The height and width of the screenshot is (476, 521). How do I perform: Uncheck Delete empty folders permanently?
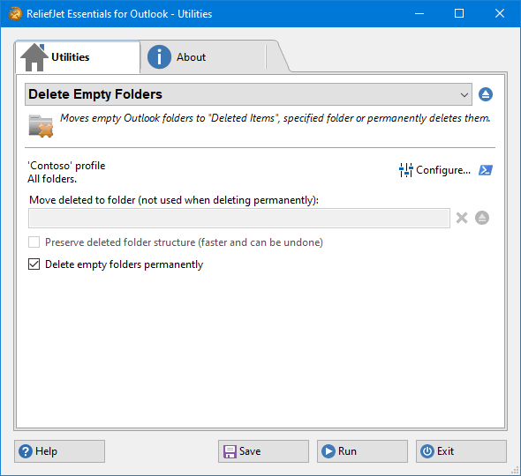point(34,264)
